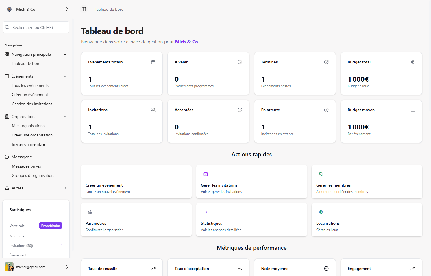Click the calendar icon in Événements totaux card
Screen dimensions: 431x276
[x=153, y=62]
